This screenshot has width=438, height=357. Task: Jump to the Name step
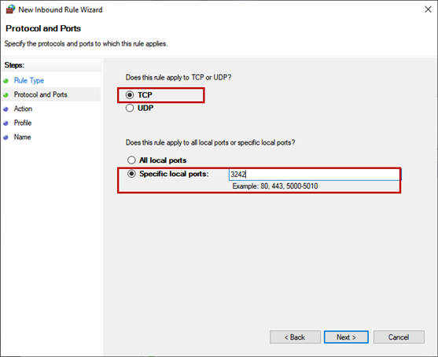click(x=22, y=137)
